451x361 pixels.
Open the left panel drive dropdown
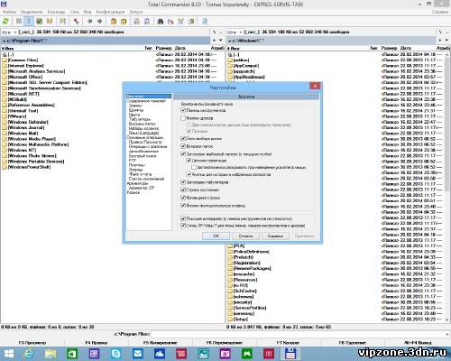[9, 32]
